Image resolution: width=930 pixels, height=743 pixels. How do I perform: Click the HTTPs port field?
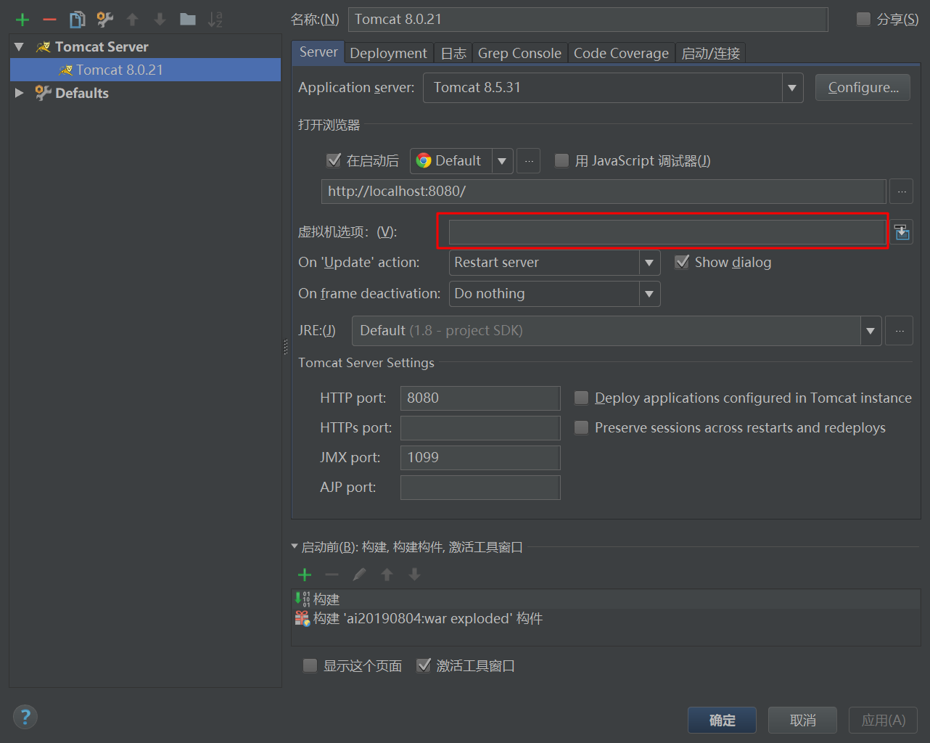coord(480,428)
